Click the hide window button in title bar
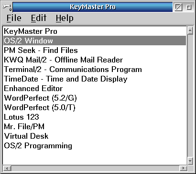This screenshot has height=174, width=196. point(178,7)
